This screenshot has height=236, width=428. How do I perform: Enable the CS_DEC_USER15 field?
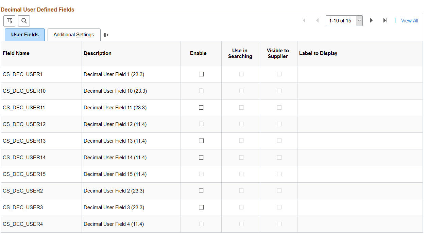click(201, 174)
